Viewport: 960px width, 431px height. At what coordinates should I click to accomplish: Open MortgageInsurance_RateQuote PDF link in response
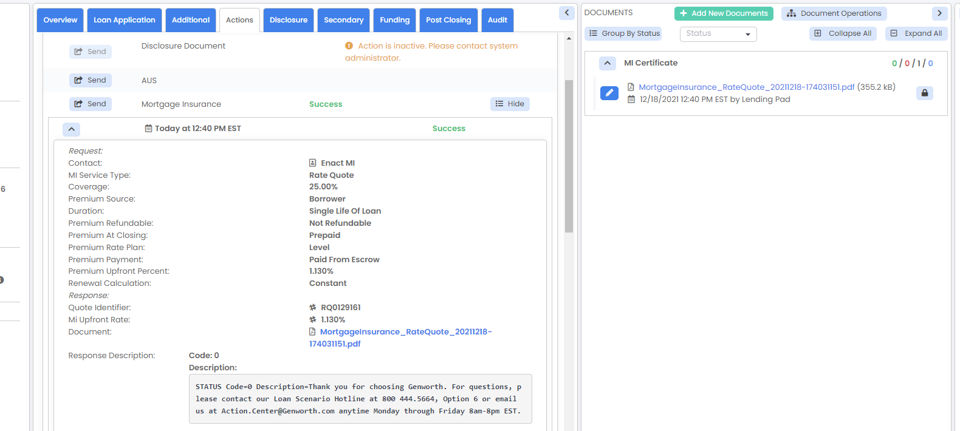pyautogui.click(x=405, y=332)
